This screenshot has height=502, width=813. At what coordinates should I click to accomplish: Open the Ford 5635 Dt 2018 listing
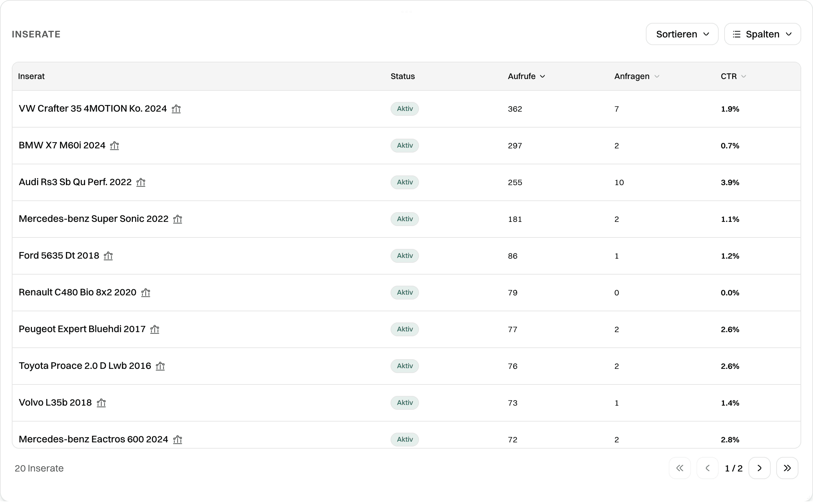coord(59,256)
